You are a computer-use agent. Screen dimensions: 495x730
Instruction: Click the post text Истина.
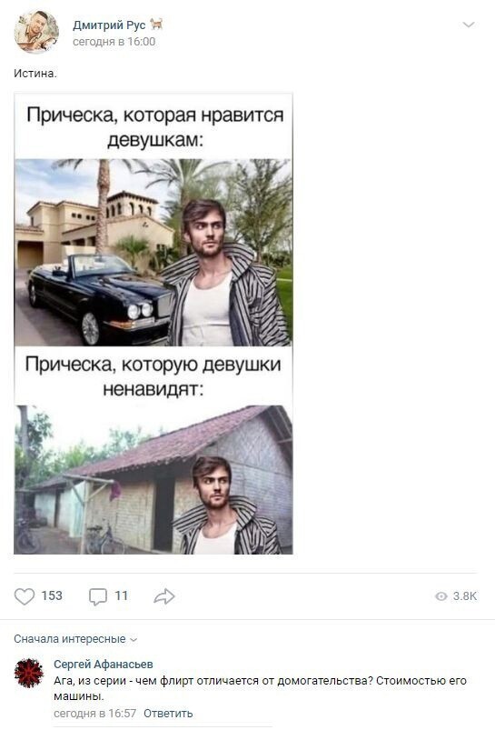[35, 73]
